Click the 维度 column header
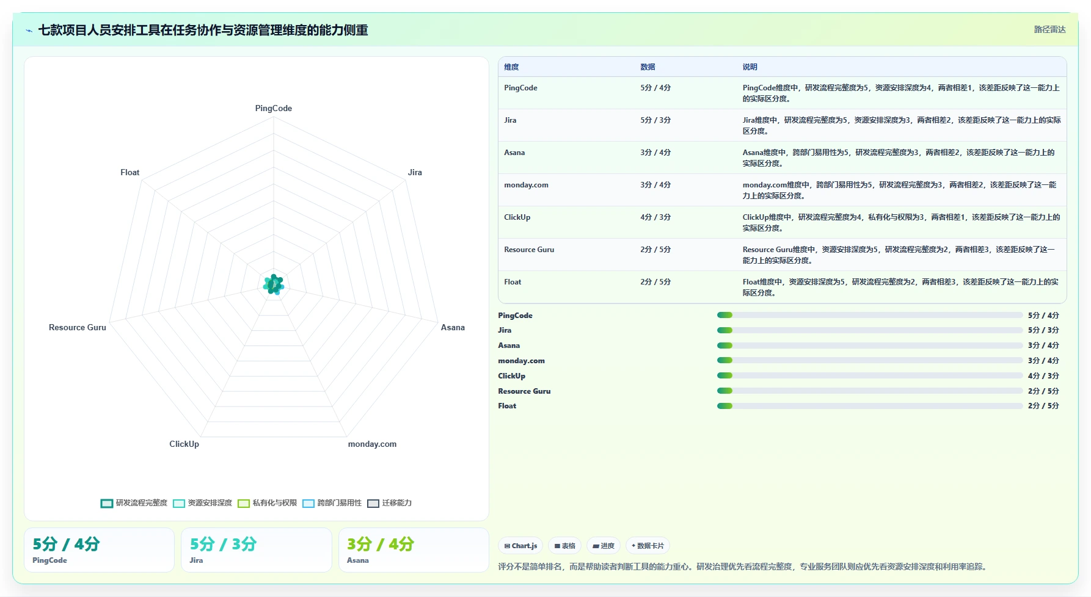The height and width of the screenshot is (597, 1091). click(512, 67)
